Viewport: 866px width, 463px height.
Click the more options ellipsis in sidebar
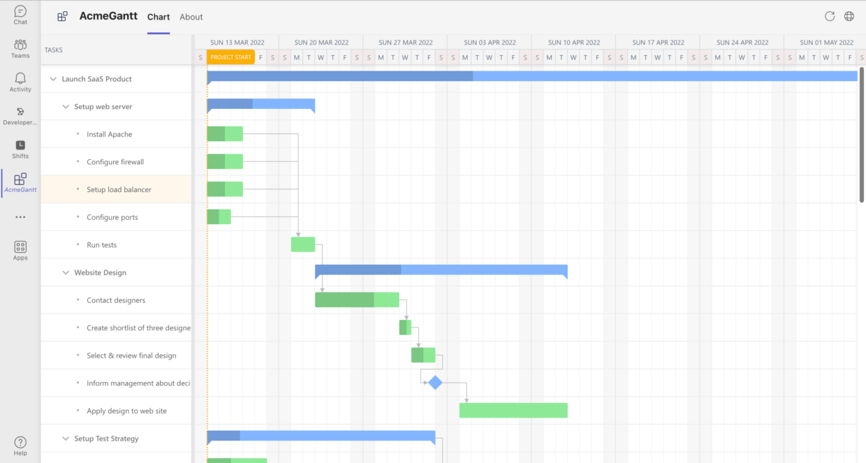click(x=20, y=216)
